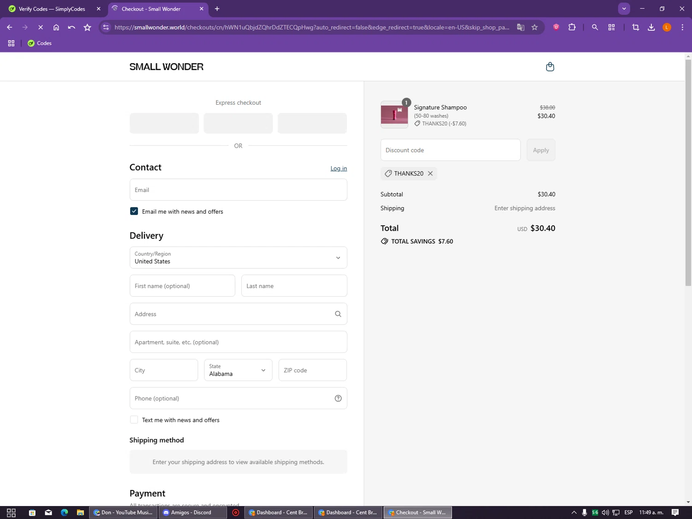Open volume control in system tray
The image size is (692, 519).
pyautogui.click(x=605, y=513)
